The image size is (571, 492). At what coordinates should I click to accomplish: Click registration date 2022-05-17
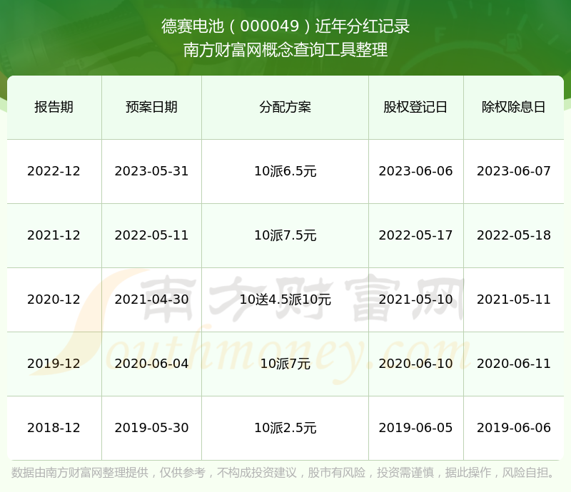[415, 235]
